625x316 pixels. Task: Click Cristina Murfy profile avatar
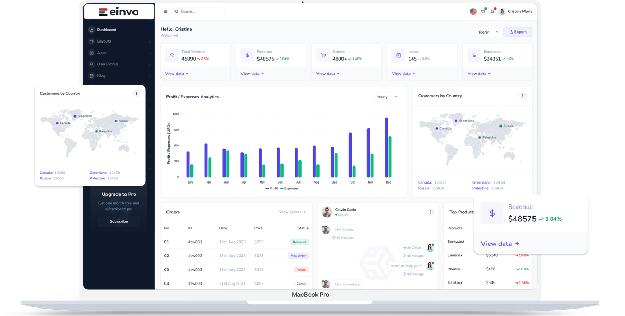[x=502, y=11]
